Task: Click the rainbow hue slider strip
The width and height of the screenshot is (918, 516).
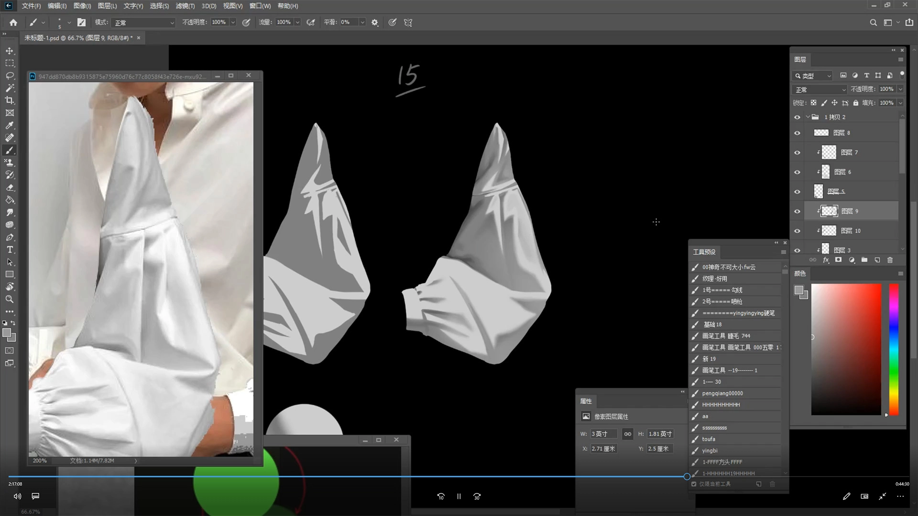Action: coord(893,349)
